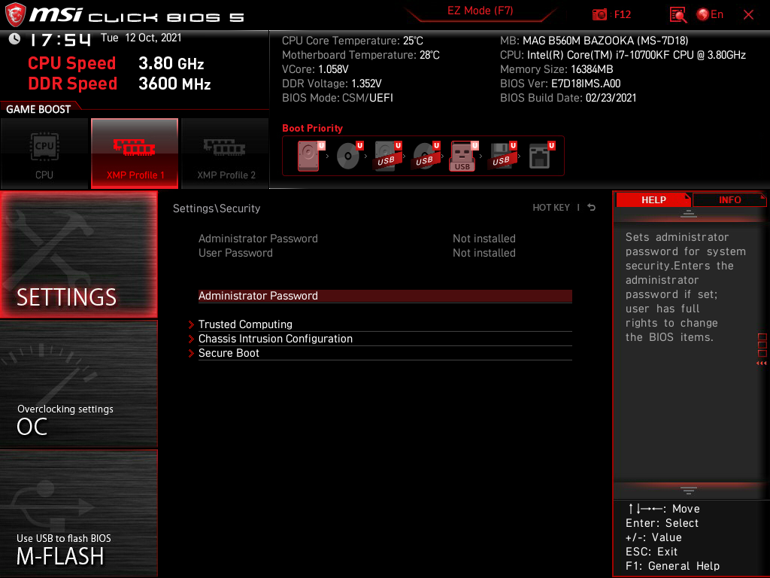Select the network boot device icon
Viewport: 770px width, 578px height.
541,156
